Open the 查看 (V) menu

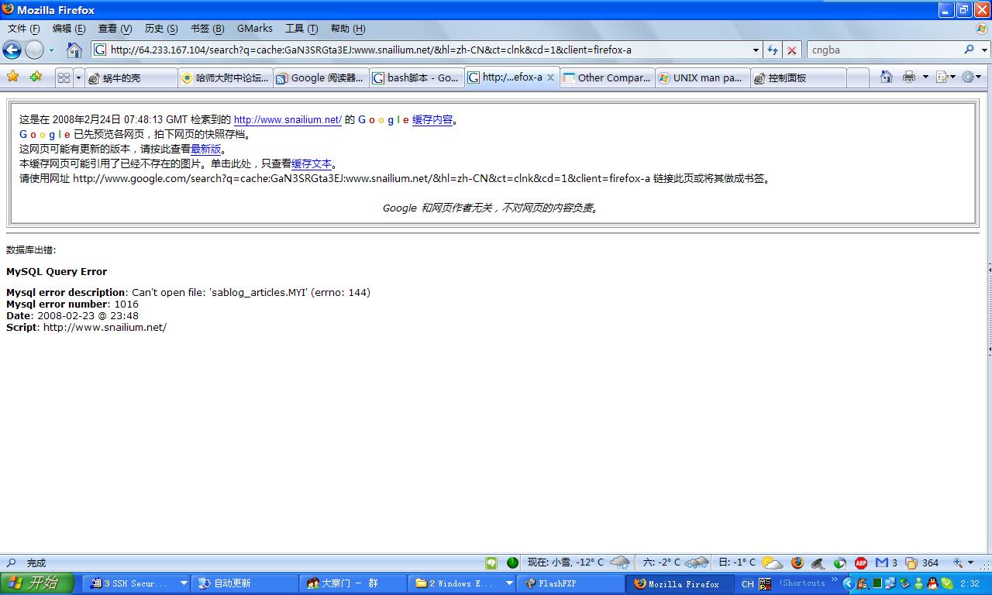tap(115, 29)
